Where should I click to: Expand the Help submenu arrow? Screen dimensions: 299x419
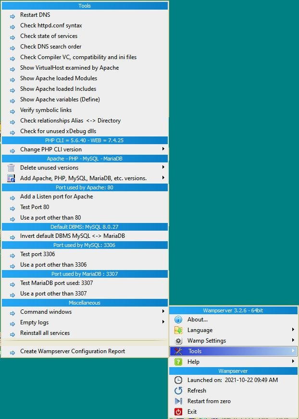[293, 361]
